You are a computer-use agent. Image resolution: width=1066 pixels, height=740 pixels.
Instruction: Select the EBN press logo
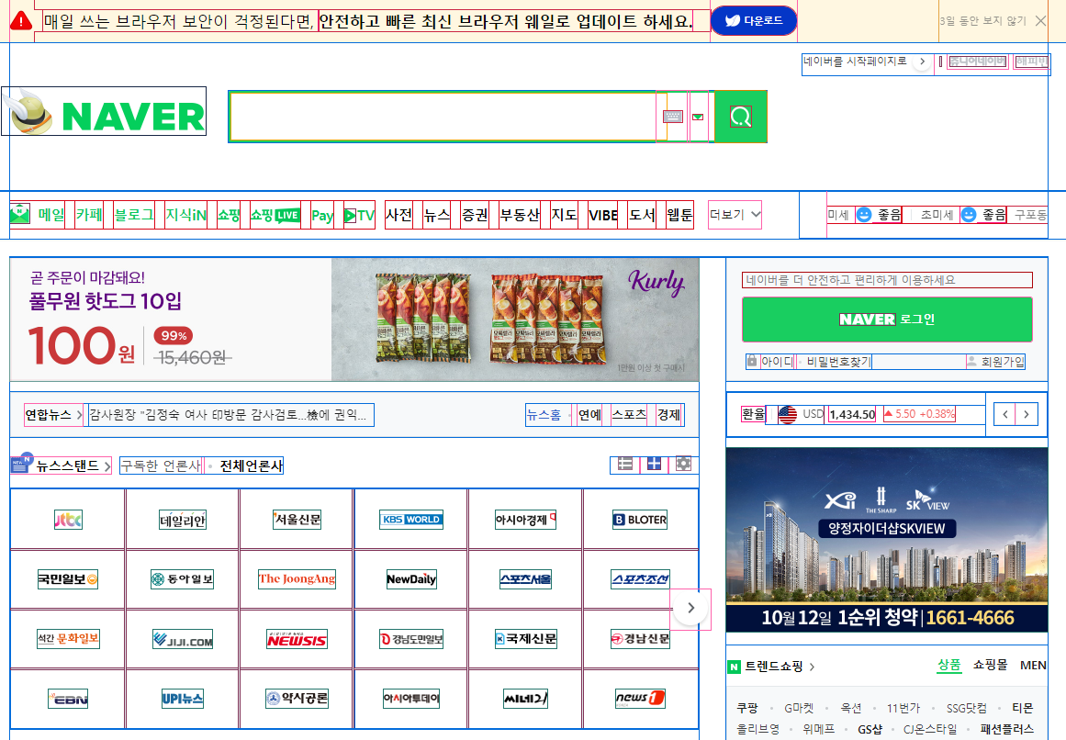point(68,699)
